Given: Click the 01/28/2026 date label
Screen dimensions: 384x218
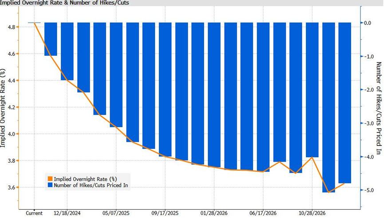Looking at the screenshot, I should 214,214.
